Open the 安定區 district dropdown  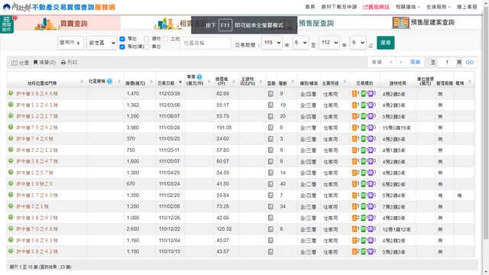point(102,43)
